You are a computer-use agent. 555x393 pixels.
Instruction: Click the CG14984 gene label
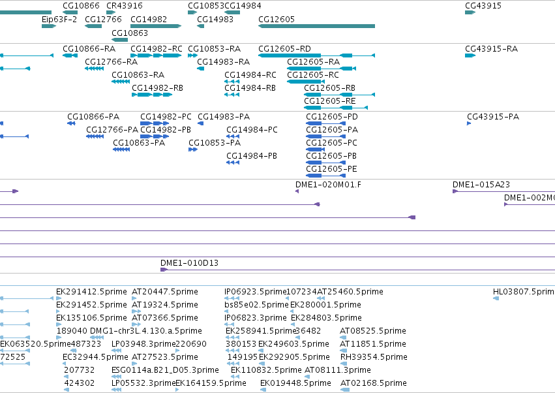point(243,6)
